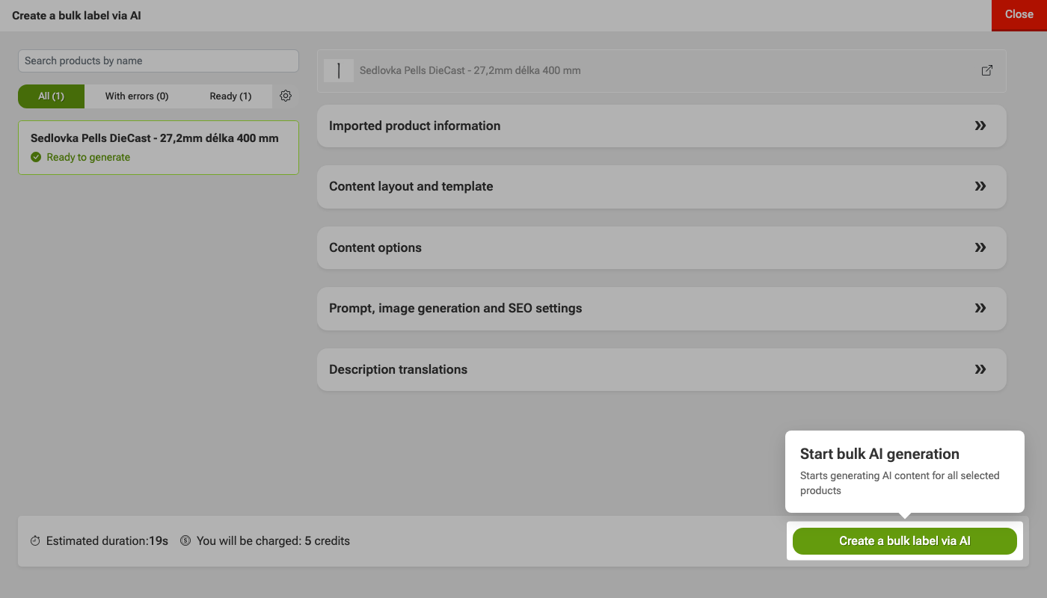This screenshot has height=598, width=1047.
Task: Expand Description translations section
Action: 662,369
